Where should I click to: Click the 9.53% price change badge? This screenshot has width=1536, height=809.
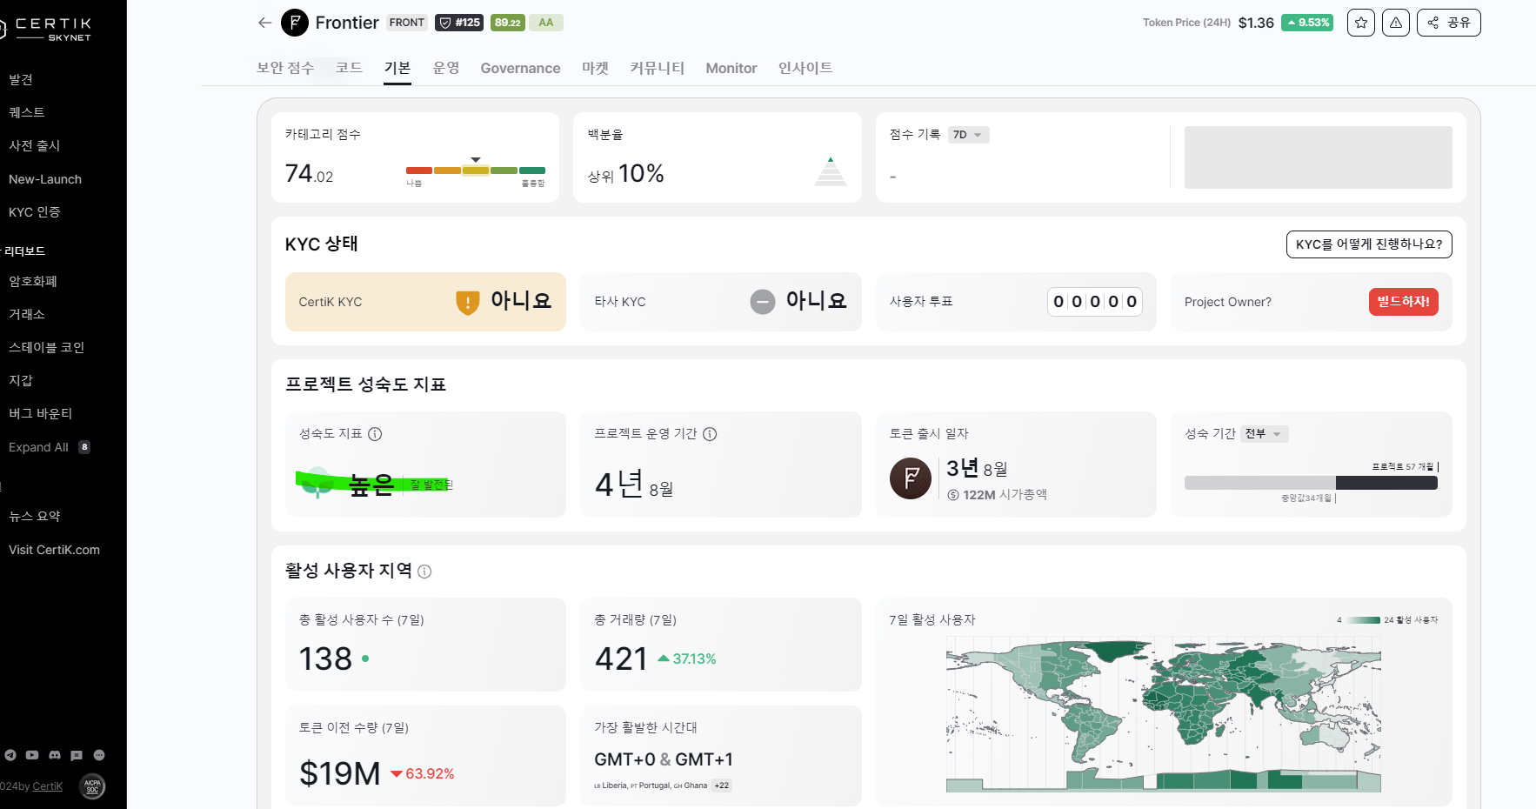[1307, 23]
